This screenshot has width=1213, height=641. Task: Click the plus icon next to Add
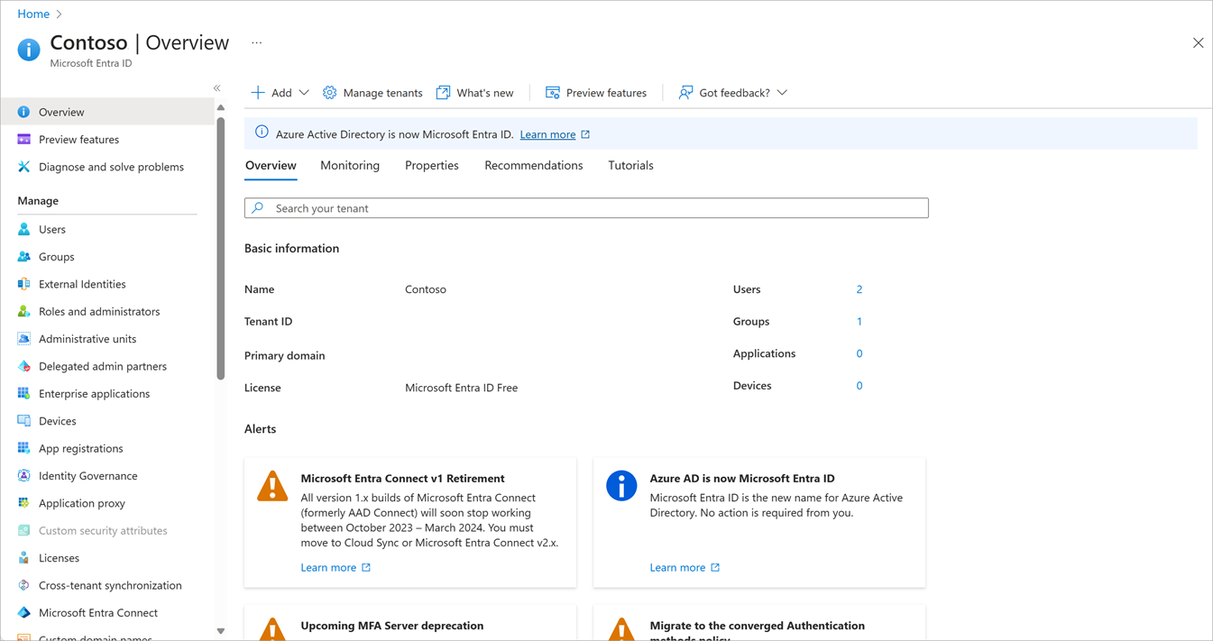[x=258, y=93]
